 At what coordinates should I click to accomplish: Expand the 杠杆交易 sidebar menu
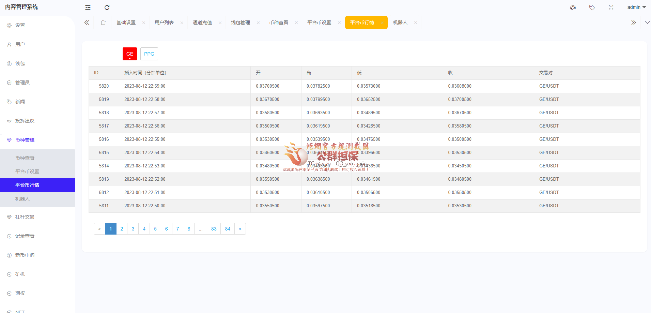37,217
